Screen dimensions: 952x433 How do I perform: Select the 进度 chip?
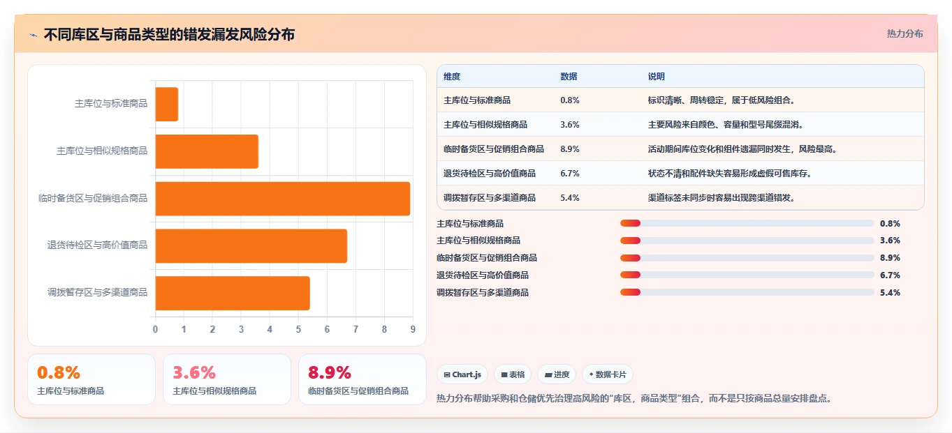tap(557, 374)
